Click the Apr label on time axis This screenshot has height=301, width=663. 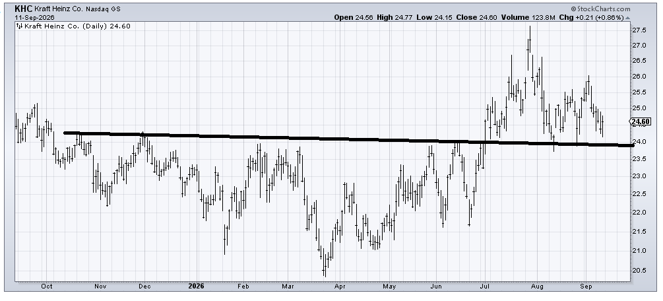click(340, 286)
